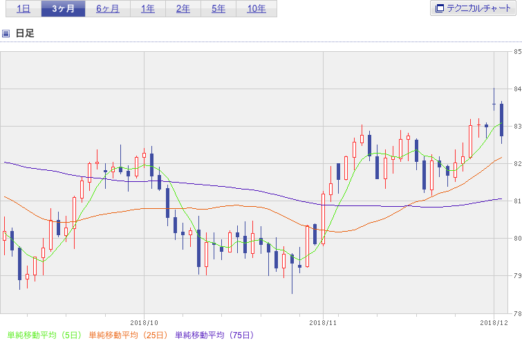Image resolution: width=522 pixels, height=341 pixels.
Task: Show the 1年 period chart
Action: (x=148, y=9)
